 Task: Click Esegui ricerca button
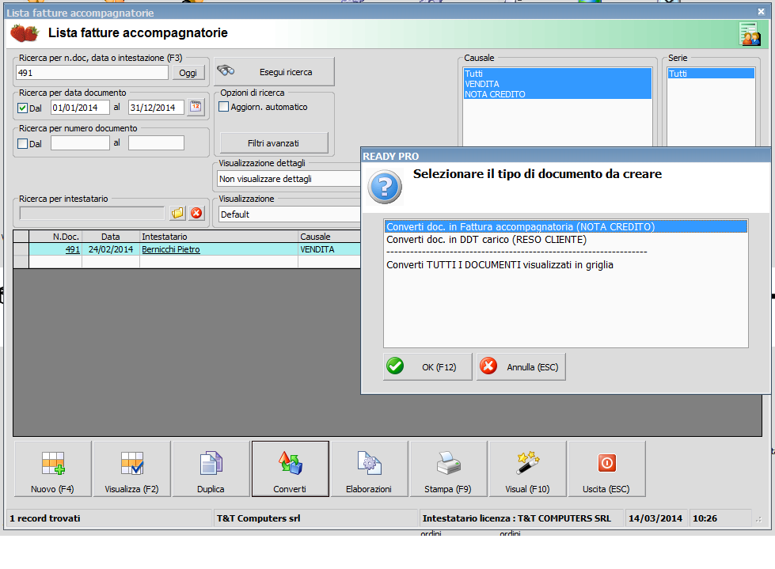coord(275,71)
